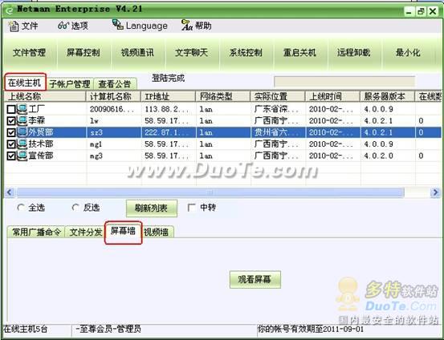This screenshot has height=340, width=444.
Task: Uncheck the 技术部 host checkbox
Action: coord(11,144)
